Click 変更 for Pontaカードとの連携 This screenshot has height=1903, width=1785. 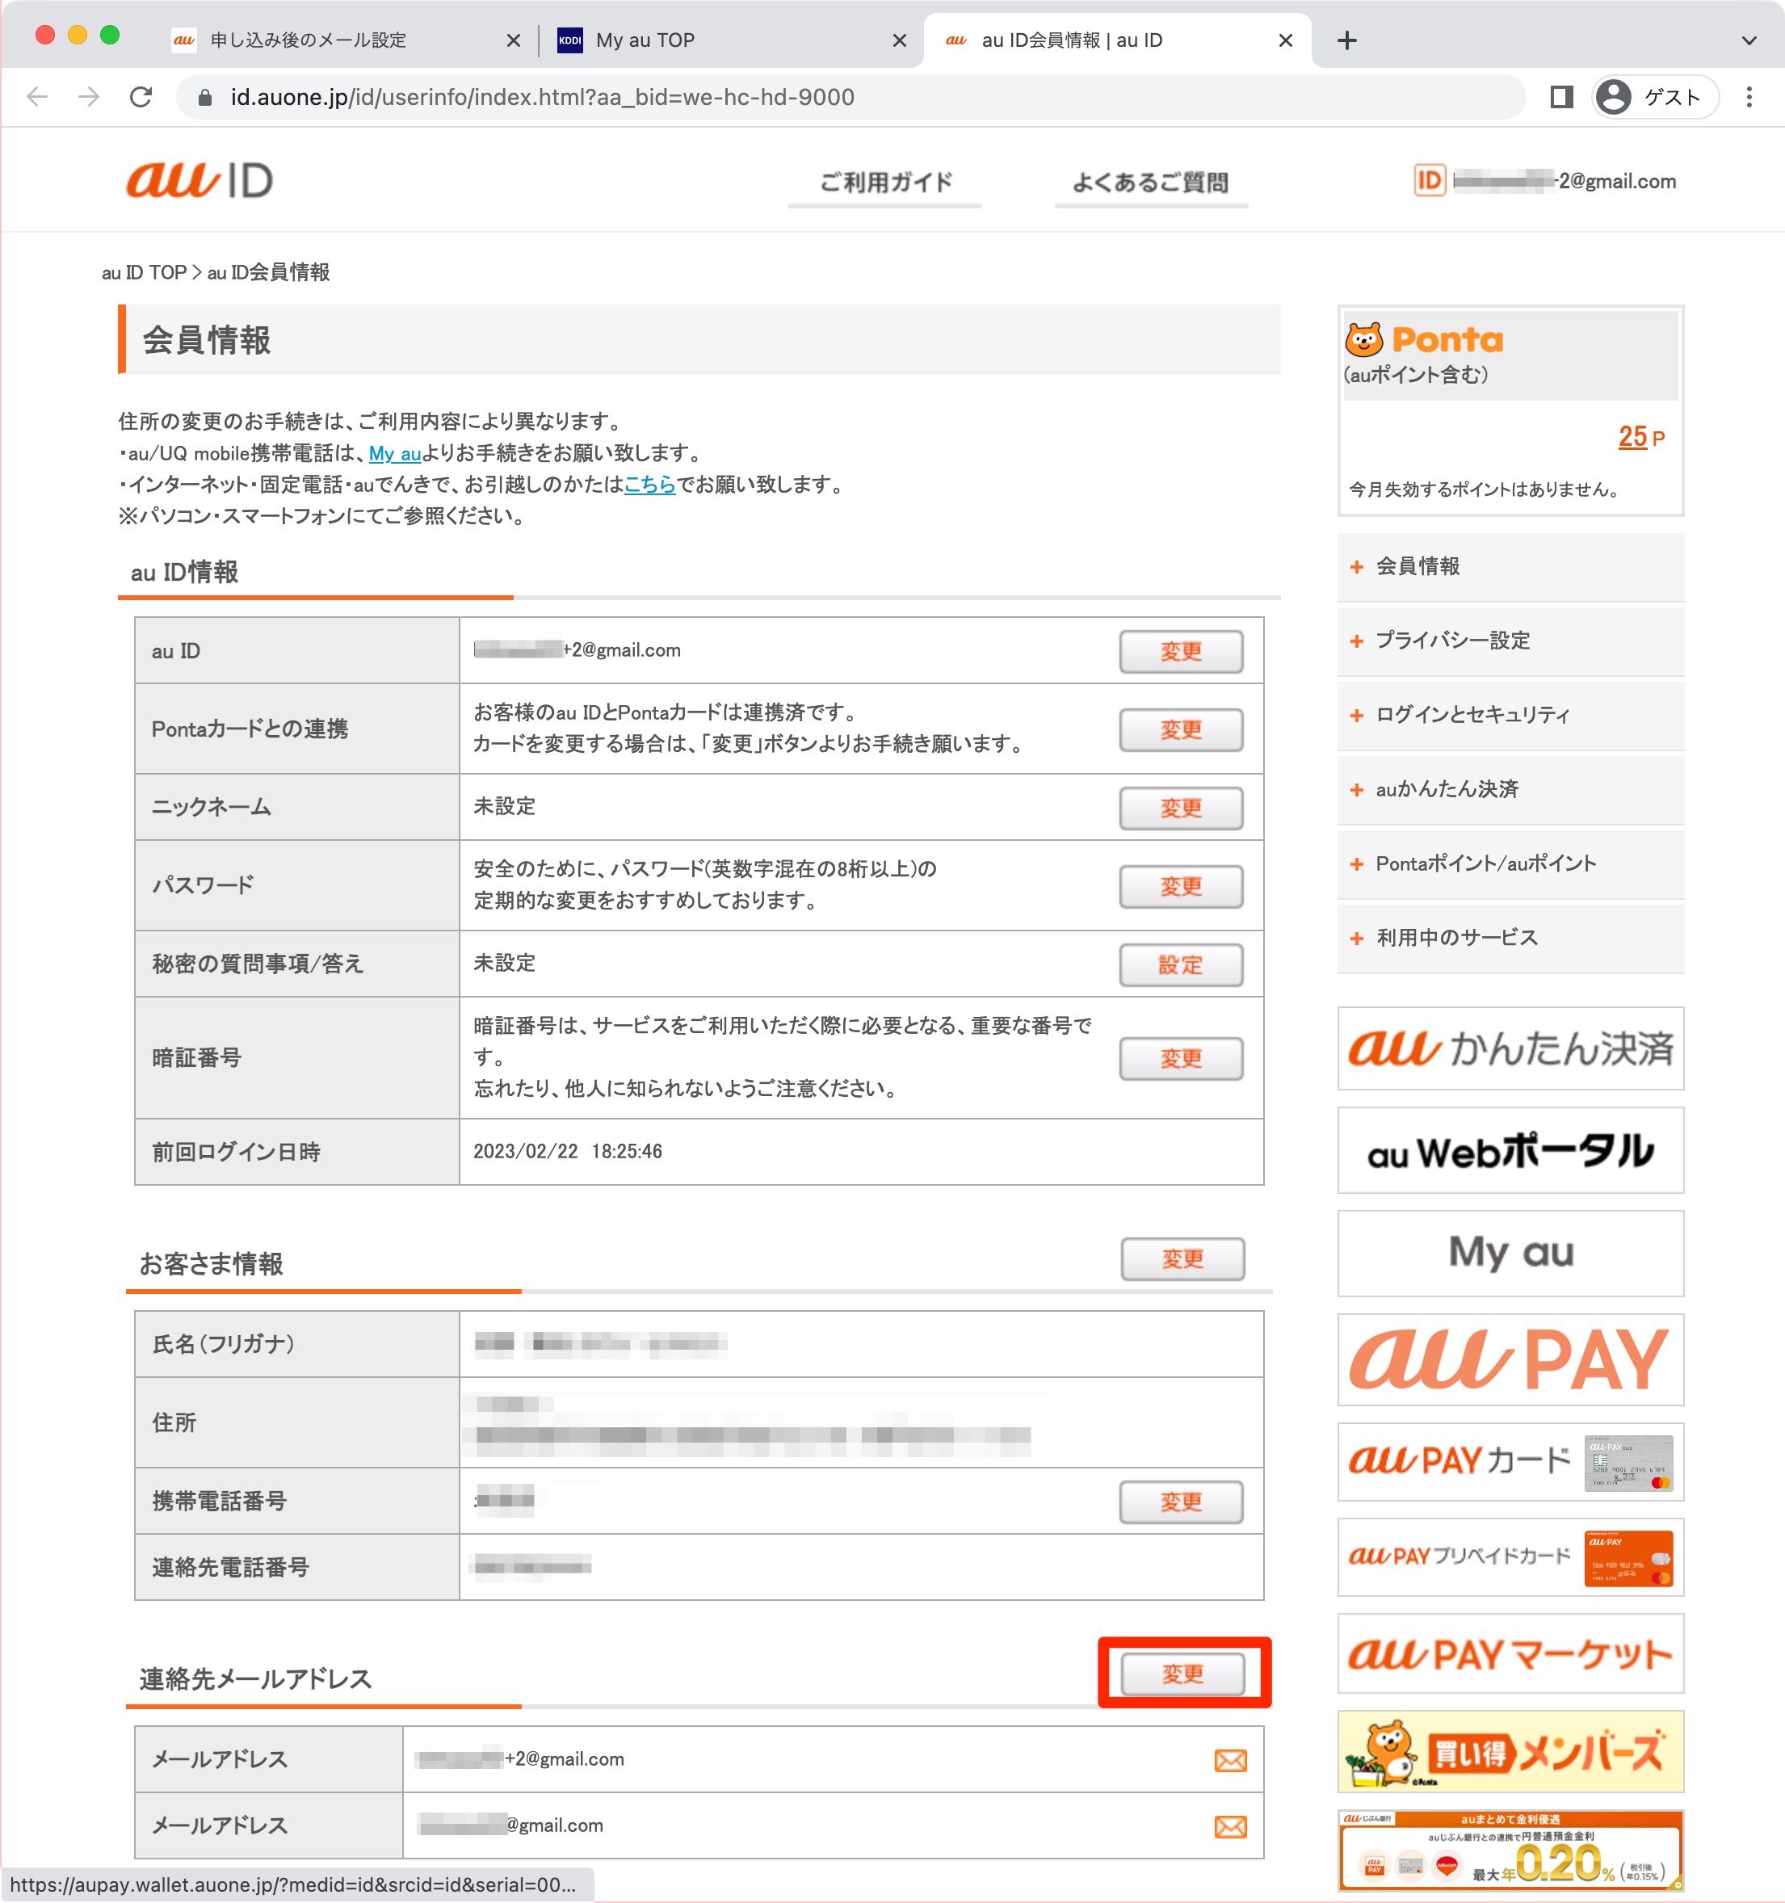(x=1181, y=729)
